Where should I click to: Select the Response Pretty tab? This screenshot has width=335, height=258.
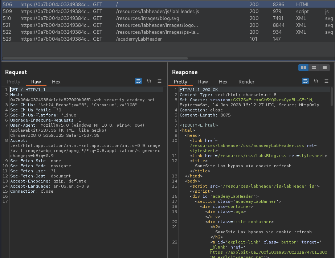[x=180, y=82]
